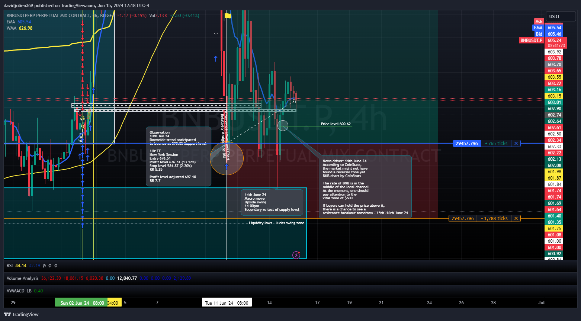Click the 02:41:23 countdown timer

pyautogui.click(x=556, y=46)
